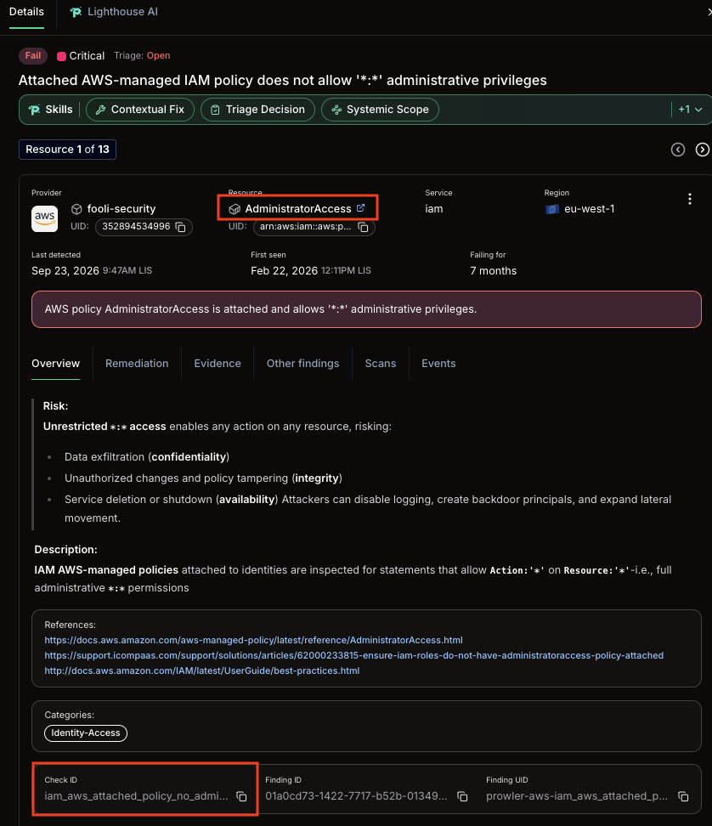712x826 pixels.
Task: Click the 7 months failing duration
Action: (x=494, y=271)
